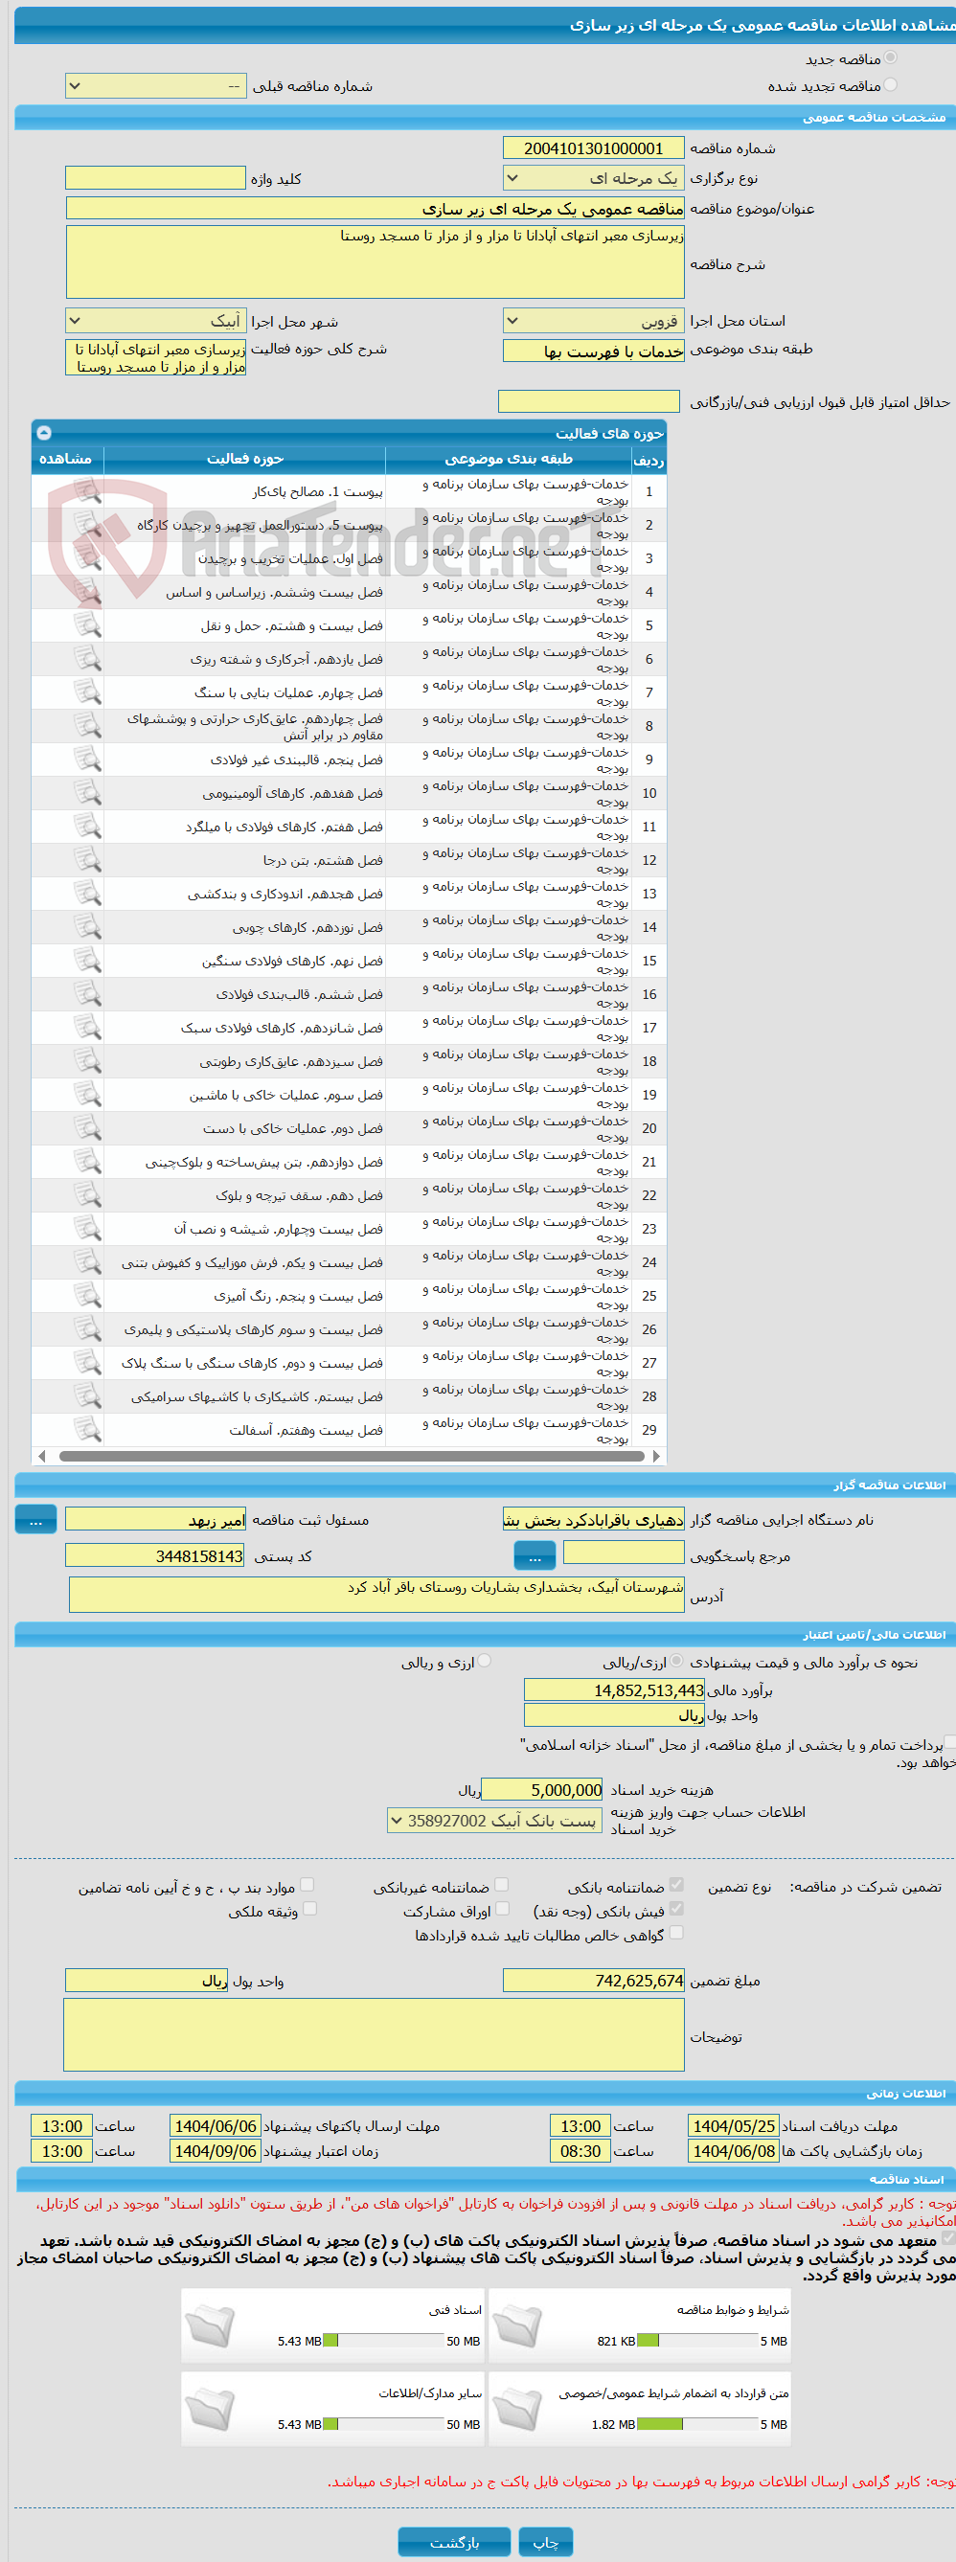This screenshot has width=956, height=2562.
Task: Open magnifier icon in row 24
Action: tap(87, 1262)
